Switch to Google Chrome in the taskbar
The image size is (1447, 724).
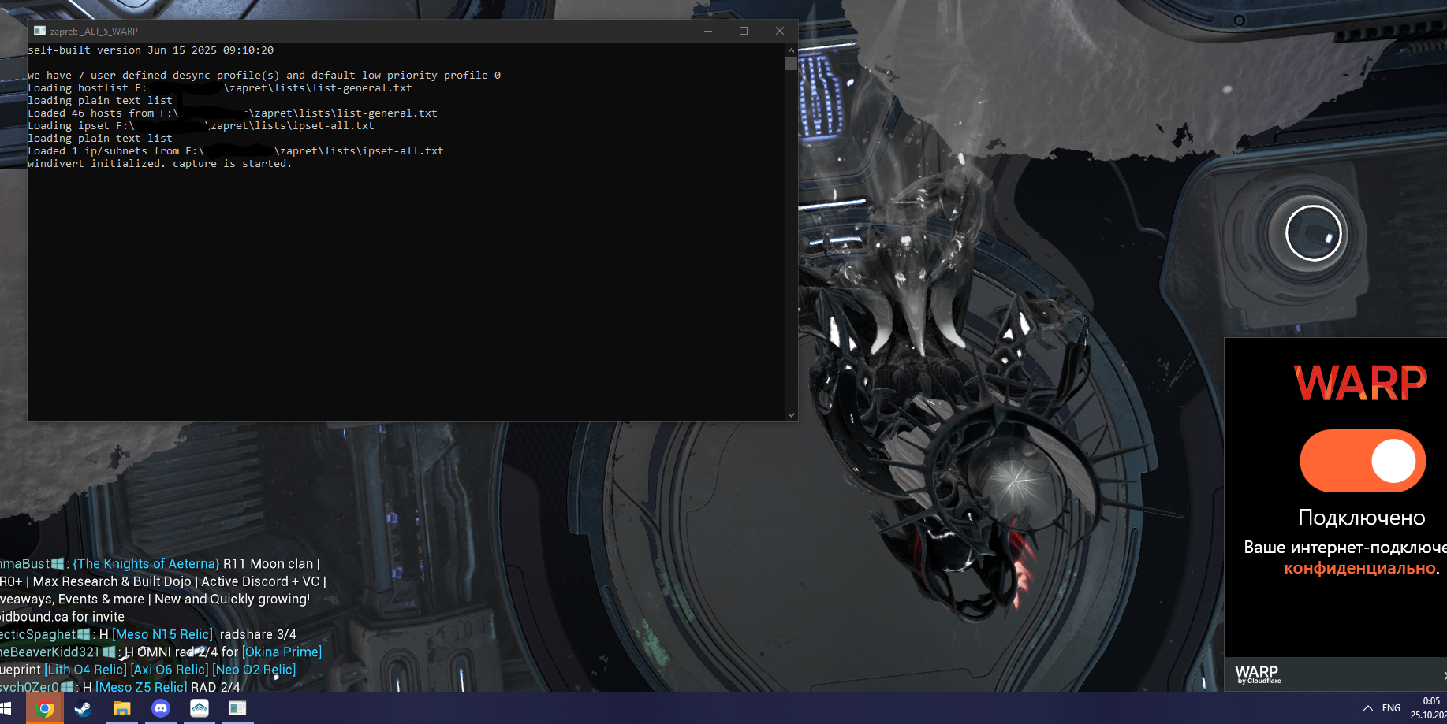pos(45,708)
